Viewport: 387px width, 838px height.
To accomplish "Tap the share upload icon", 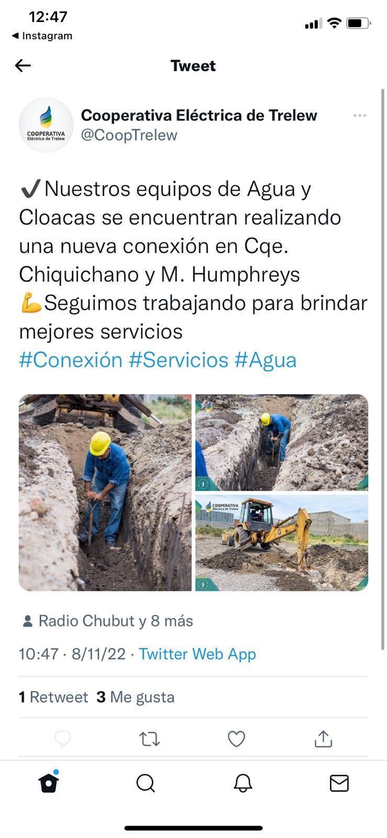I will [323, 738].
